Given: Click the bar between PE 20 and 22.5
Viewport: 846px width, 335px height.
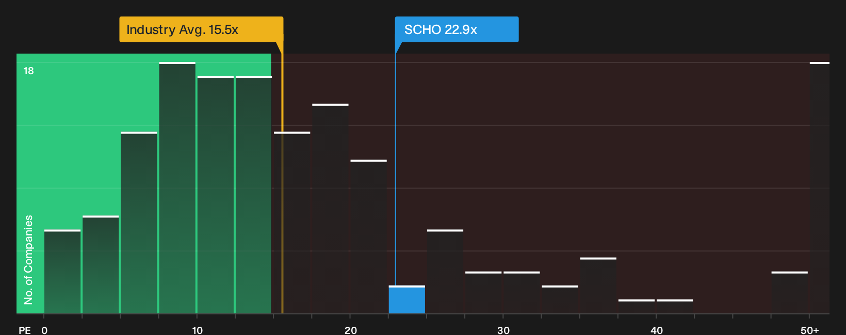Looking at the screenshot, I should [369, 237].
